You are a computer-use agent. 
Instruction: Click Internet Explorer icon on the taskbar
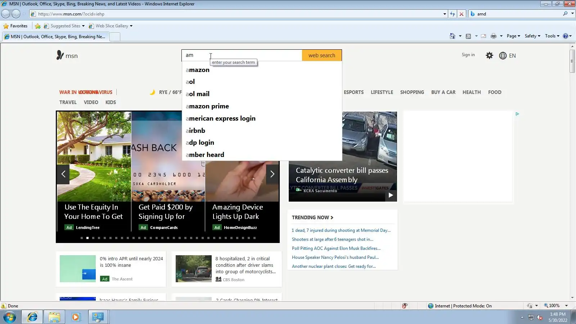coord(32,317)
